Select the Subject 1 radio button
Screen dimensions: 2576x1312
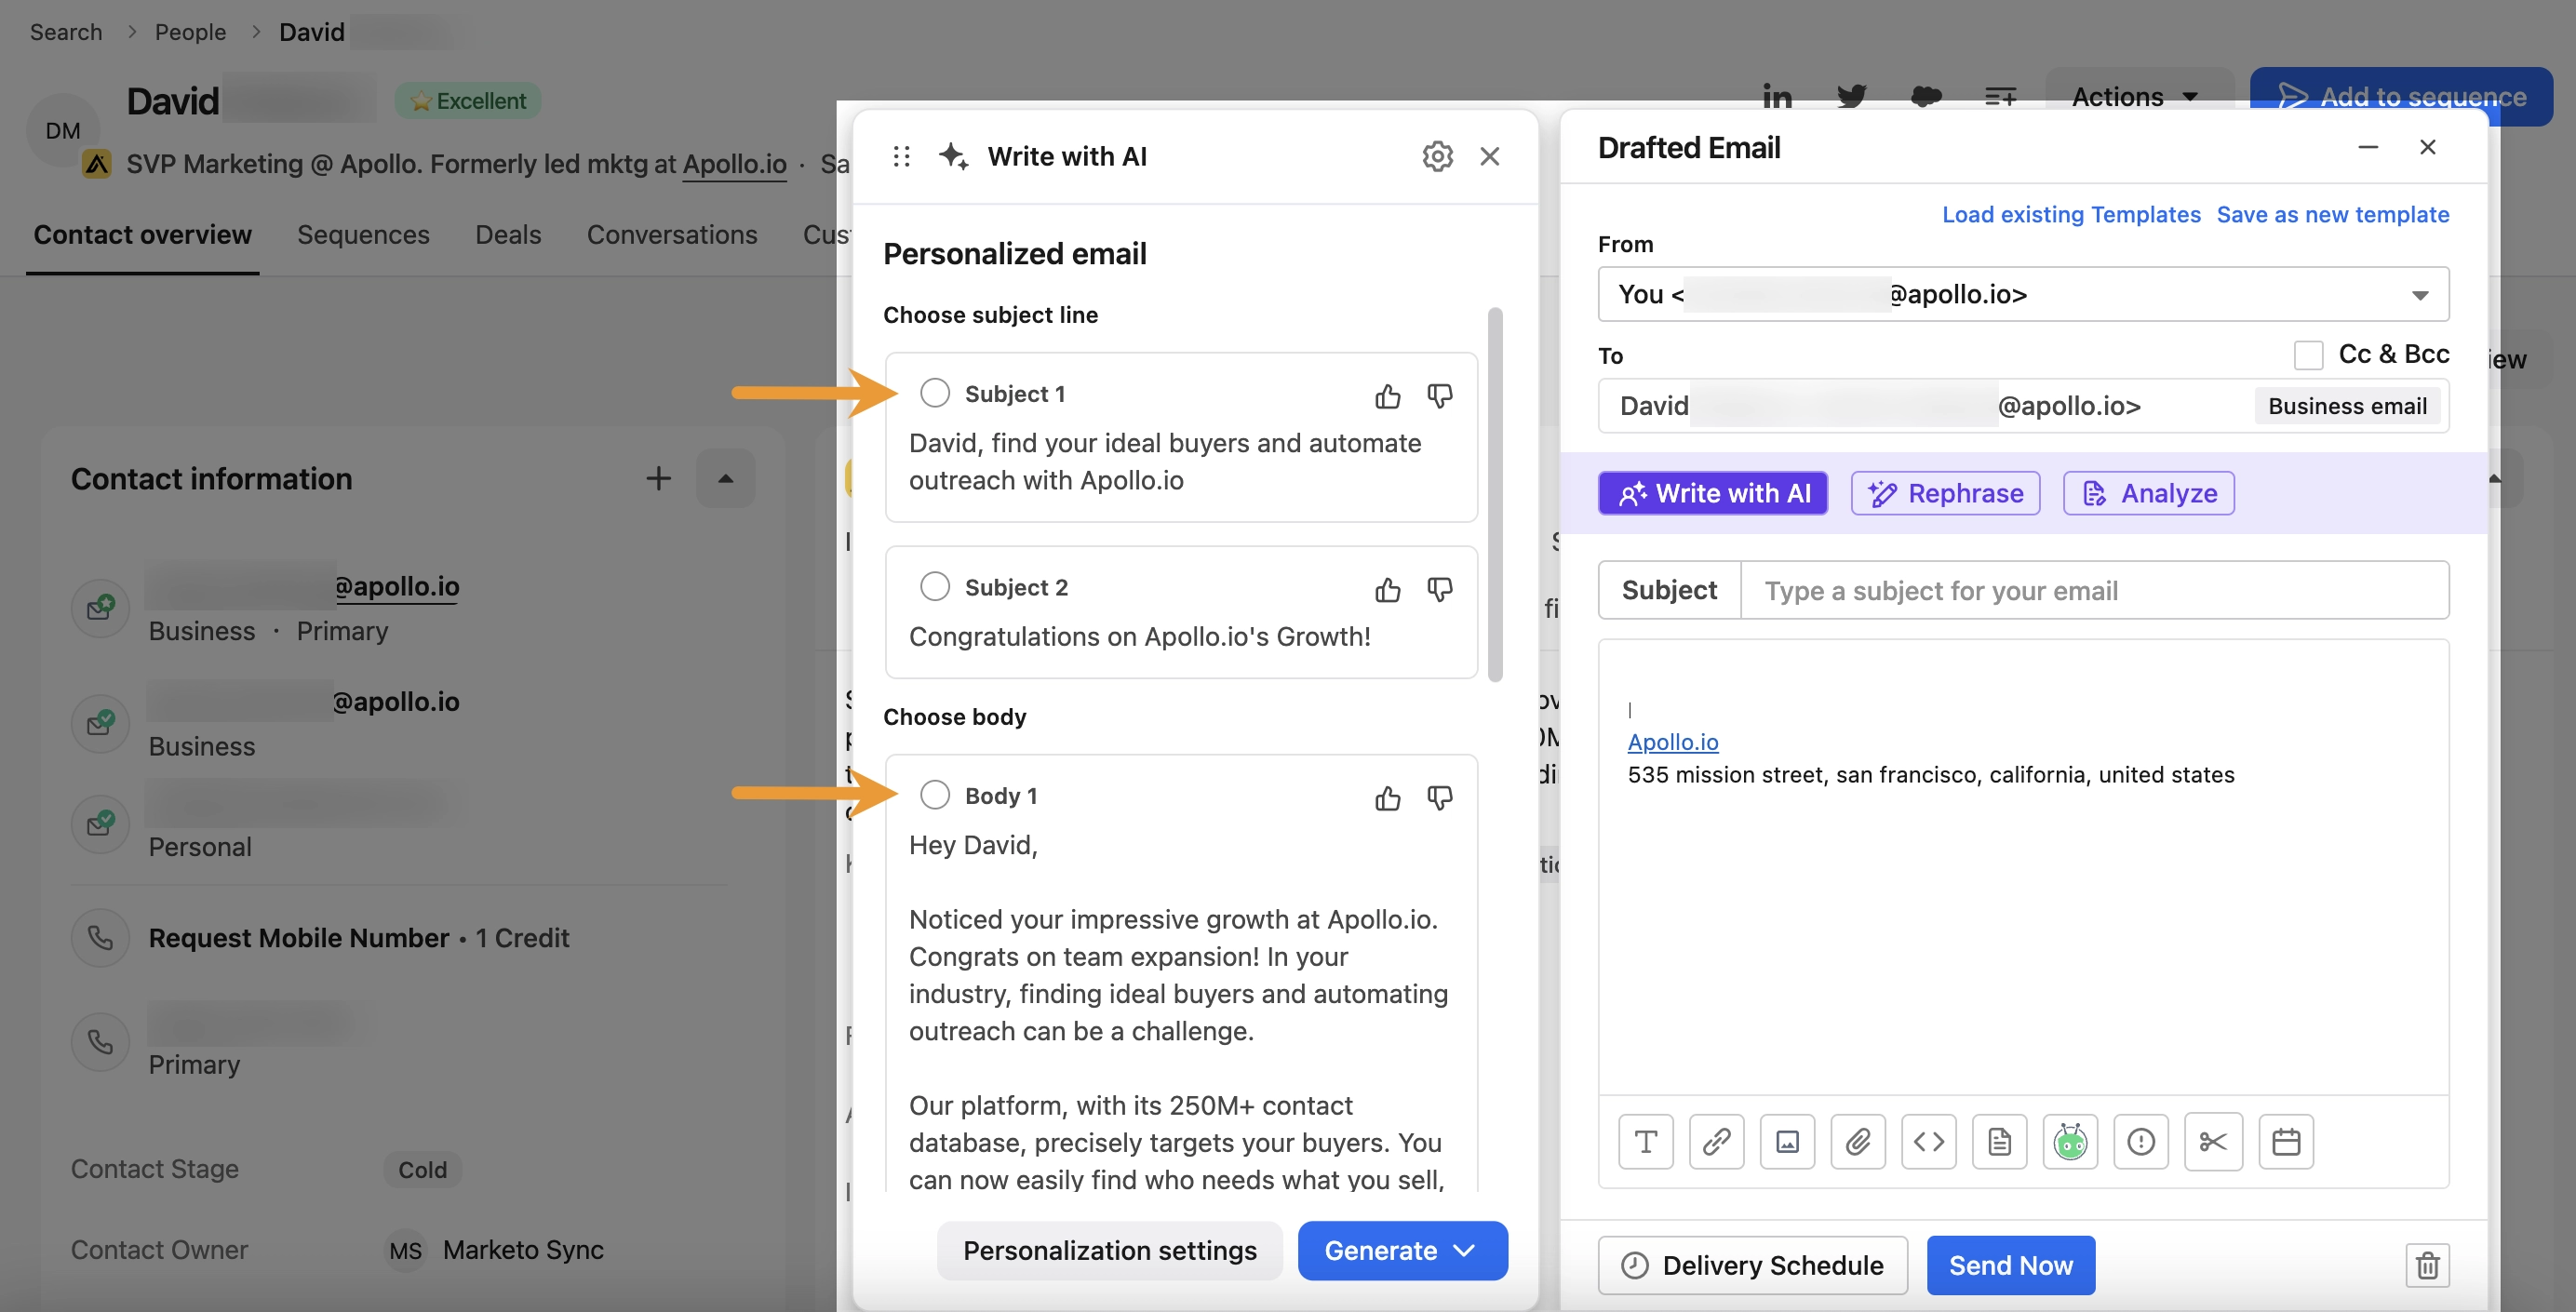[934, 393]
